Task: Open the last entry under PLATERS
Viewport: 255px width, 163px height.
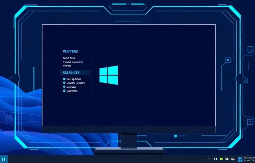Action: pos(67,66)
